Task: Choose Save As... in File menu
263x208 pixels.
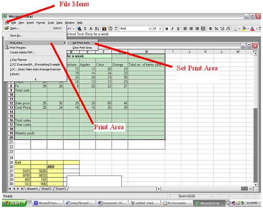Action: click(35, 36)
